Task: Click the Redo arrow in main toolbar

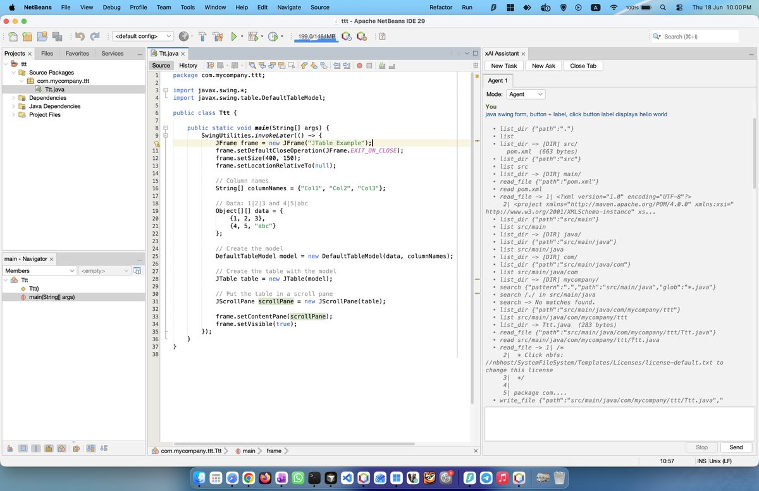Action: [95, 37]
